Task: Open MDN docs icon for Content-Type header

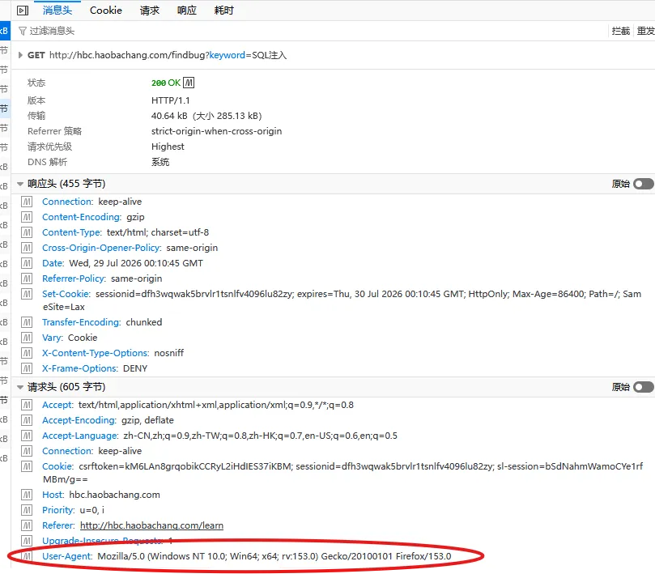Action: pyautogui.click(x=27, y=232)
